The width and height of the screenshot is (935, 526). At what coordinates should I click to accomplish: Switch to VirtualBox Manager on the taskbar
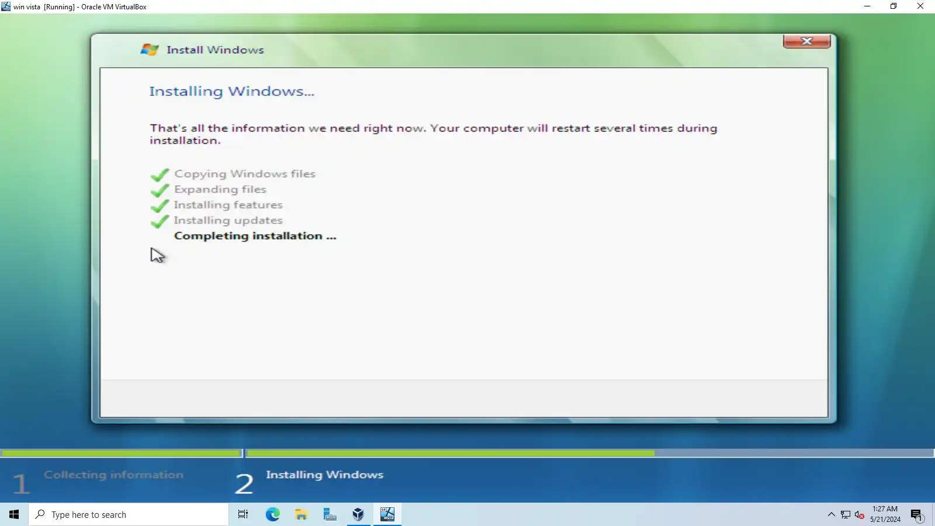point(358,514)
